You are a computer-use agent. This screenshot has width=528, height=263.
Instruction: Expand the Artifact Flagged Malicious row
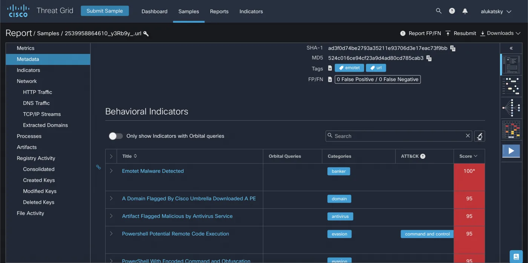pos(111,216)
